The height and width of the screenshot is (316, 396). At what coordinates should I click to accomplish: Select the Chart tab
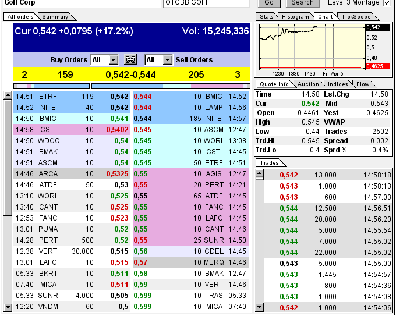[x=326, y=17]
